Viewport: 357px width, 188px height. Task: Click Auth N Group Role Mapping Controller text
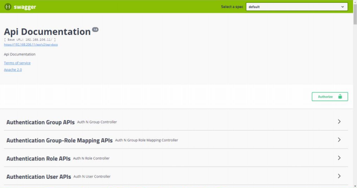pos(146,140)
